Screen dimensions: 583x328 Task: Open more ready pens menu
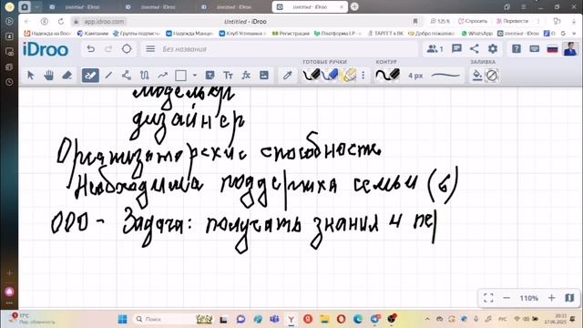tap(363, 76)
